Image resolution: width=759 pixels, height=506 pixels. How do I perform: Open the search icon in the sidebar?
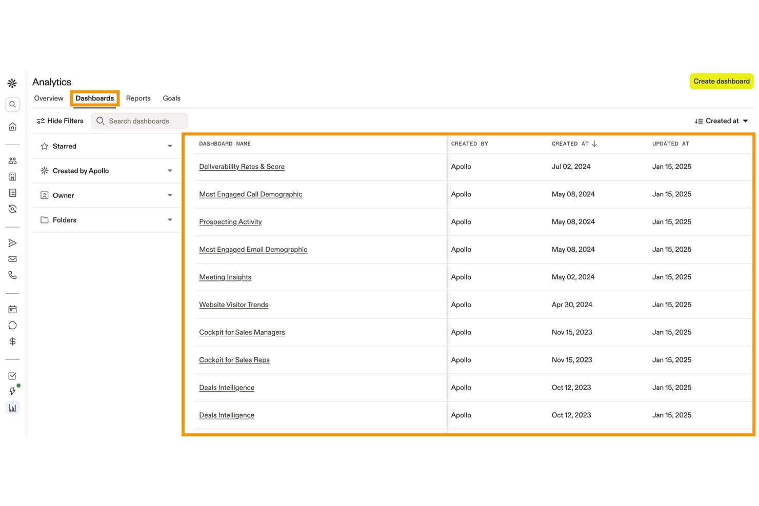click(13, 105)
